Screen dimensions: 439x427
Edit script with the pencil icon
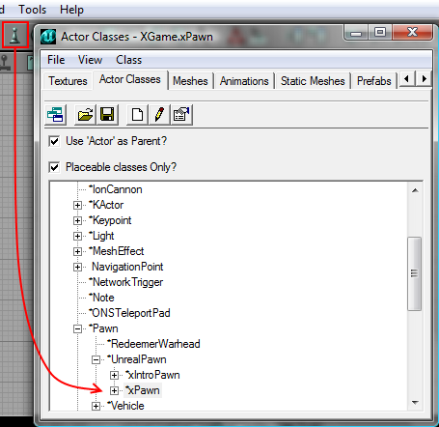pos(159,115)
